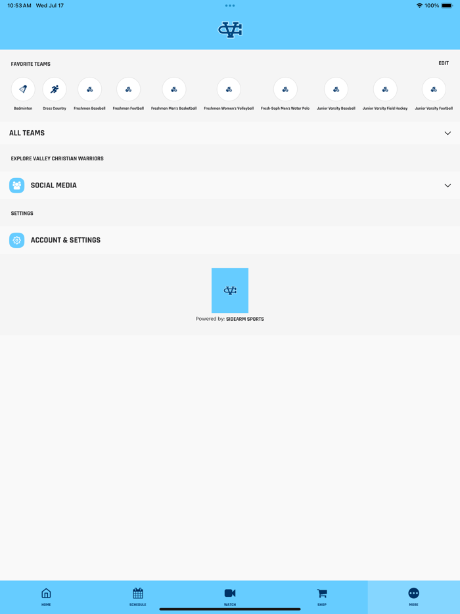Image resolution: width=460 pixels, height=614 pixels.
Task: Open Account & Settings row label
Action: click(x=66, y=240)
